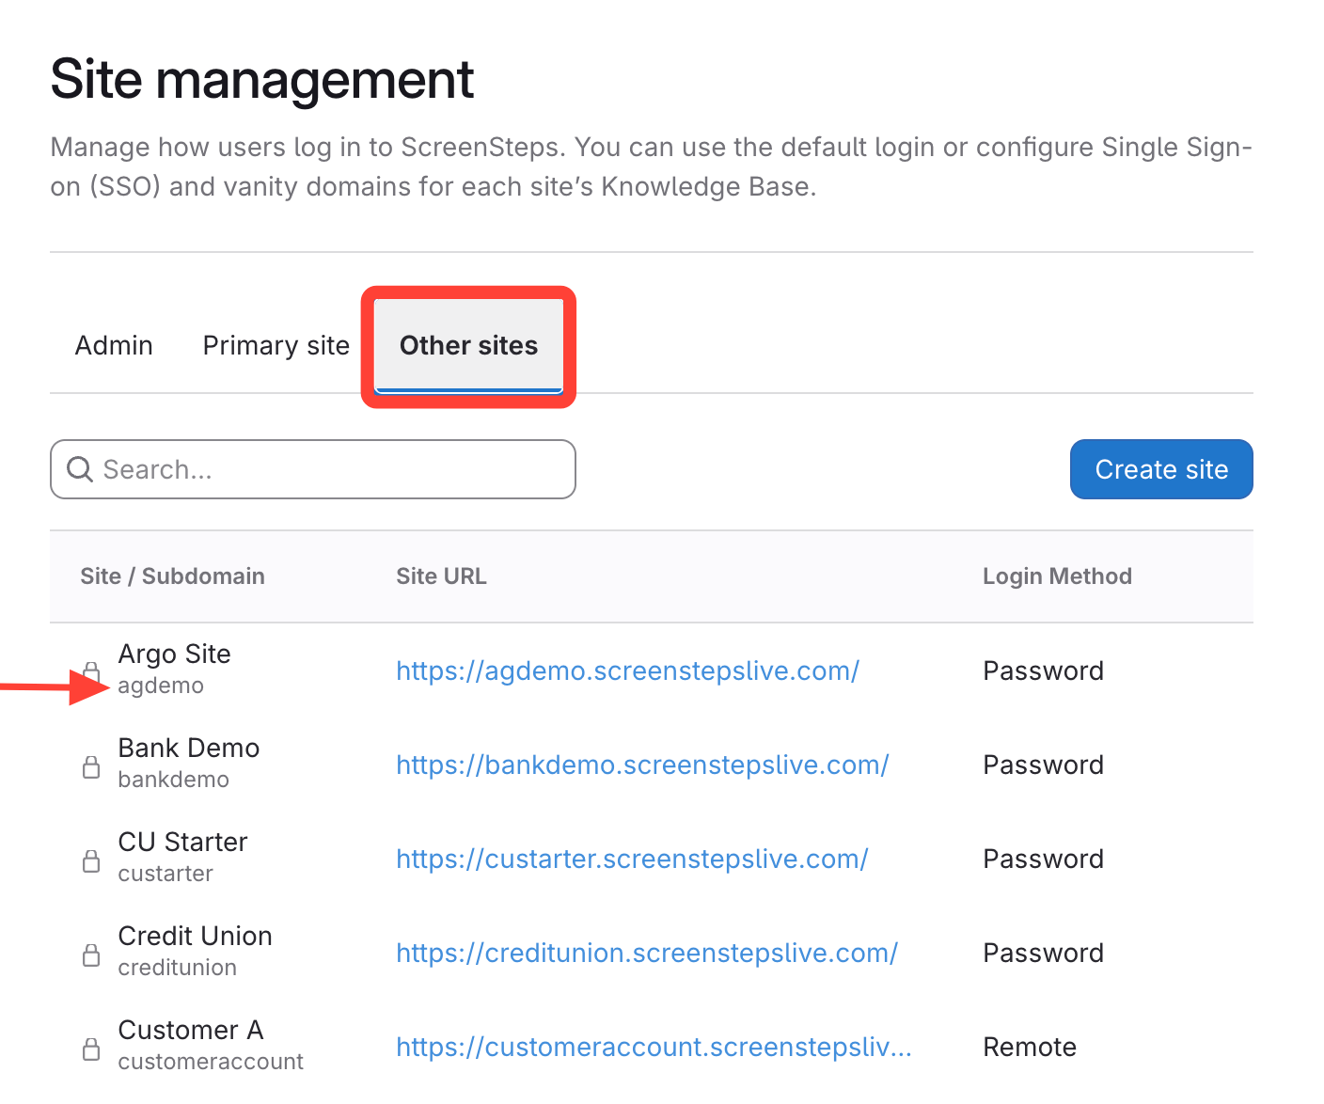Click the magnifier icon in search box

[81, 469]
